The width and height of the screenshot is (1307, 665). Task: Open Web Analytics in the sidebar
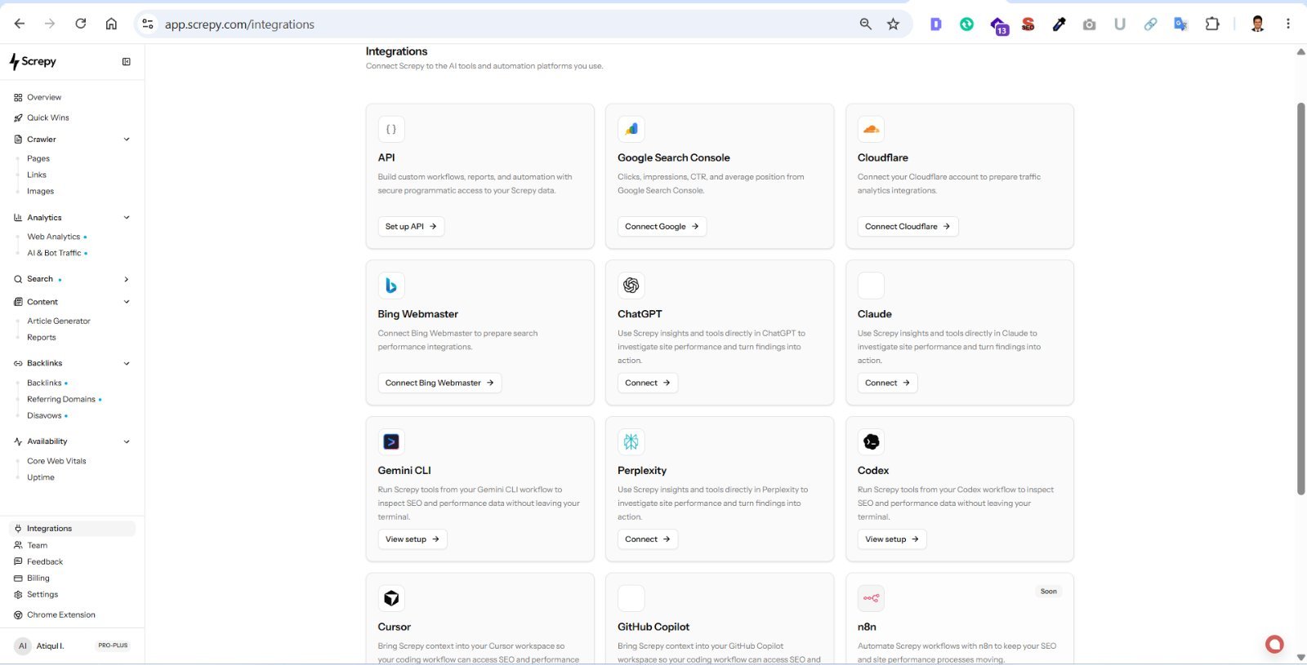54,237
